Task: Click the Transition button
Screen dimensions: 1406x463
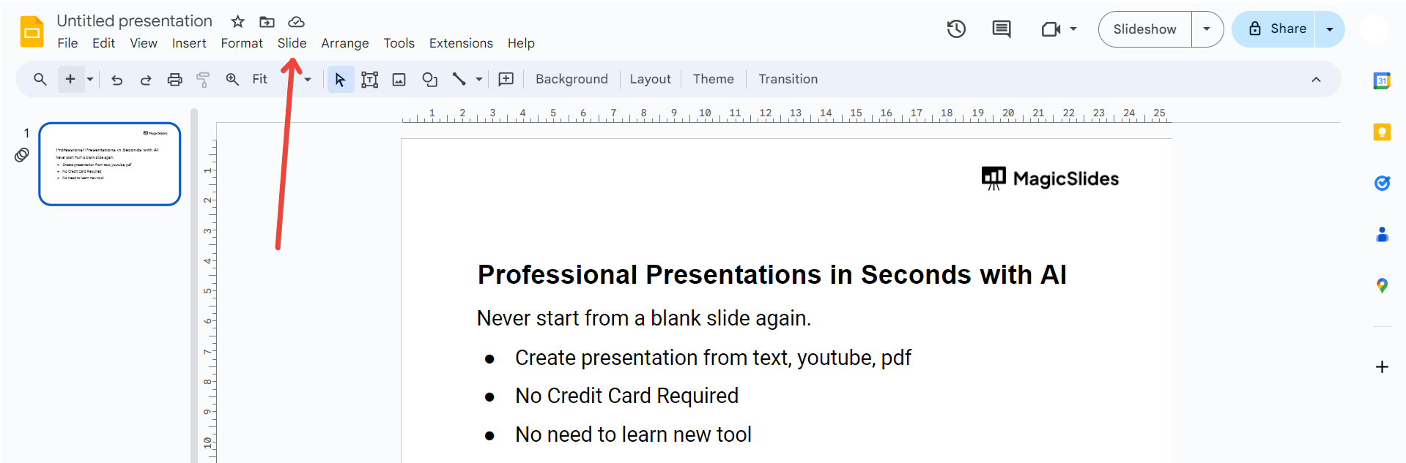Action: (x=788, y=79)
